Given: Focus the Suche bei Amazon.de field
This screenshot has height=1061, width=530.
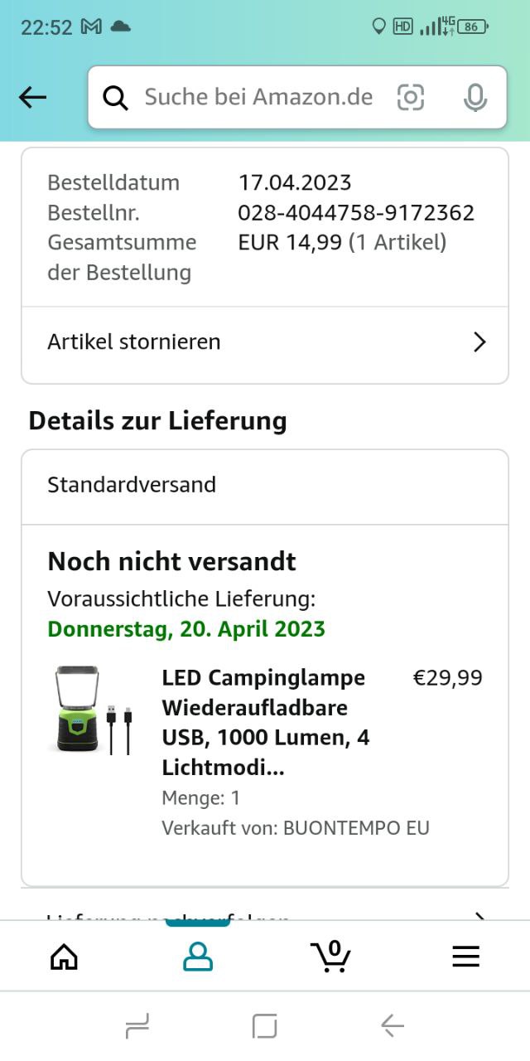Looking at the screenshot, I should 258,98.
